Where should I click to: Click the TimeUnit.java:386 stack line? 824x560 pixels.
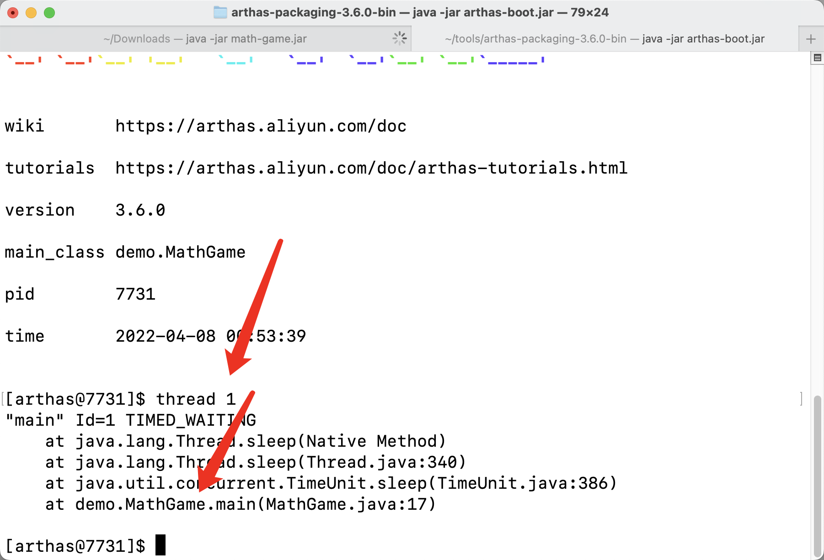pos(331,483)
